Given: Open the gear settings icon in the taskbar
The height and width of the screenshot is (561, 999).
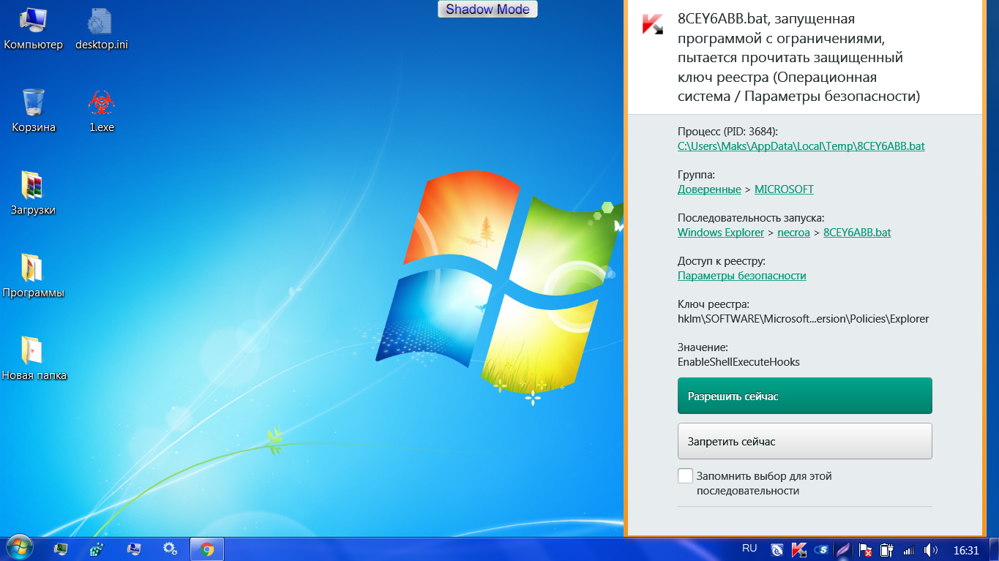Looking at the screenshot, I should [x=170, y=549].
